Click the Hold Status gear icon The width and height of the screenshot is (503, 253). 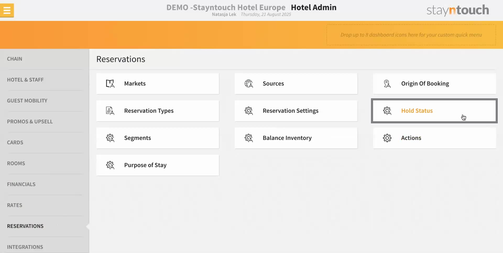[387, 111]
